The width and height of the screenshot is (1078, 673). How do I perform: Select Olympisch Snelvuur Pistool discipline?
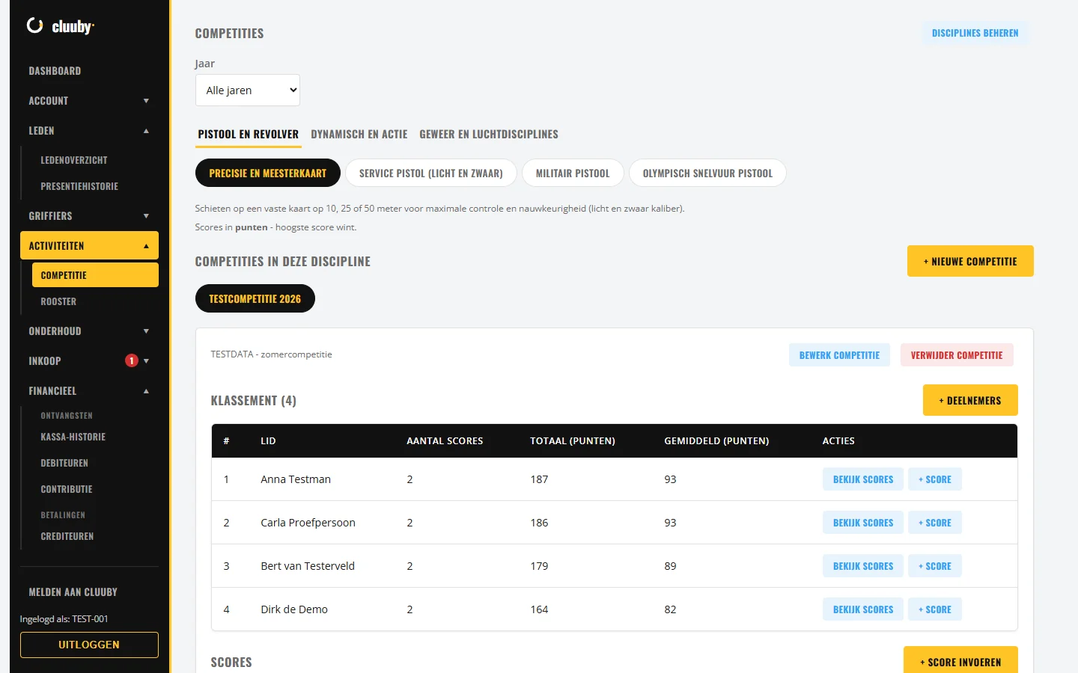[x=707, y=173]
